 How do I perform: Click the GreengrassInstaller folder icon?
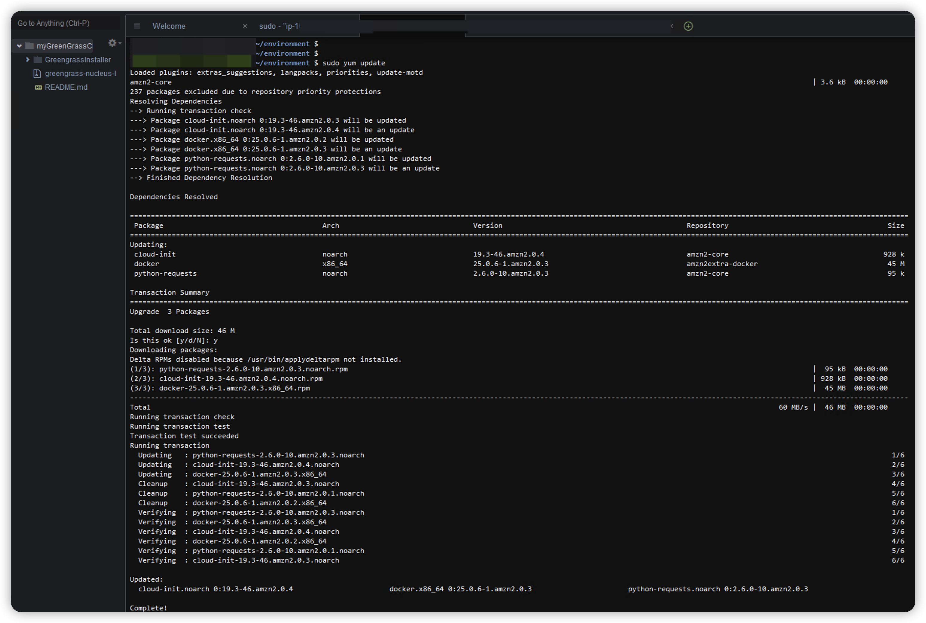(x=38, y=59)
